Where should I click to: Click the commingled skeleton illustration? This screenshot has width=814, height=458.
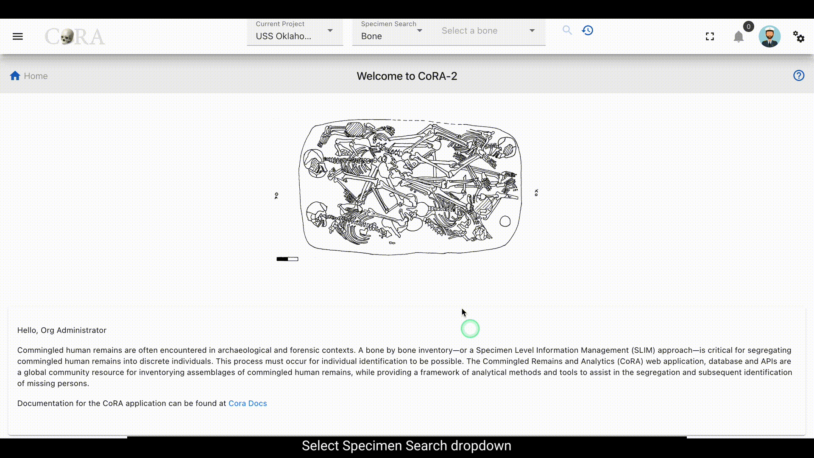pyautogui.click(x=410, y=187)
